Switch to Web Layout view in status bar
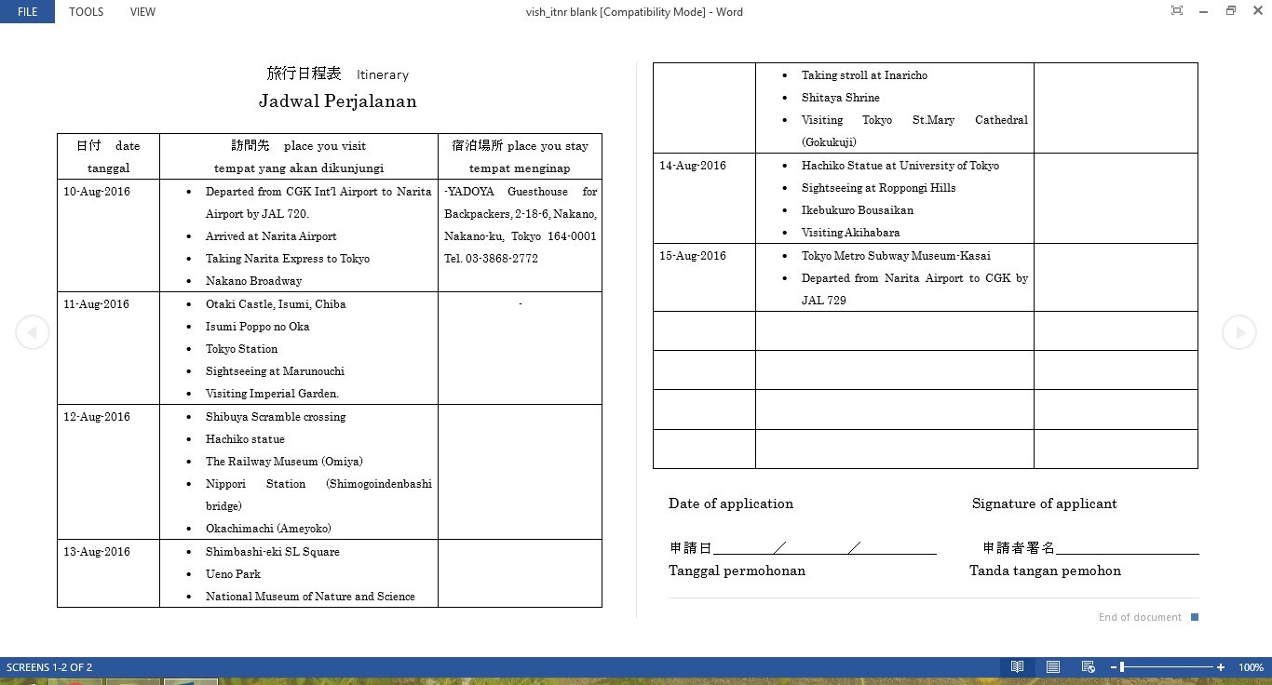 point(1088,667)
